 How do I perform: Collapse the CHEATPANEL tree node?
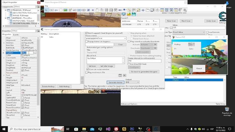[6, 18]
